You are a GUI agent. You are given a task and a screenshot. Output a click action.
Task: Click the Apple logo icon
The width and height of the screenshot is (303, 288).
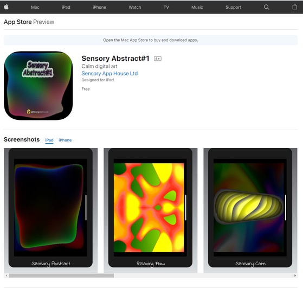(x=6, y=7)
